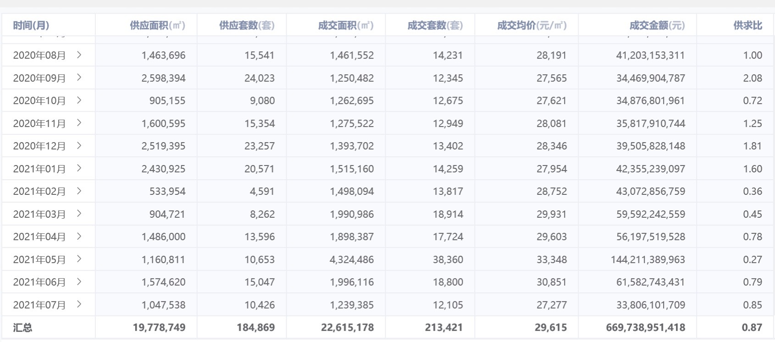The width and height of the screenshot is (775, 342).
Task: Expand the 2021年07月 row chevron
Action: 79,304
